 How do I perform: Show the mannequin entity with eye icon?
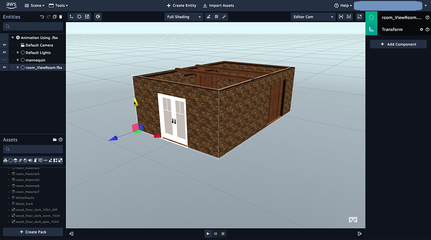point(5,60)
